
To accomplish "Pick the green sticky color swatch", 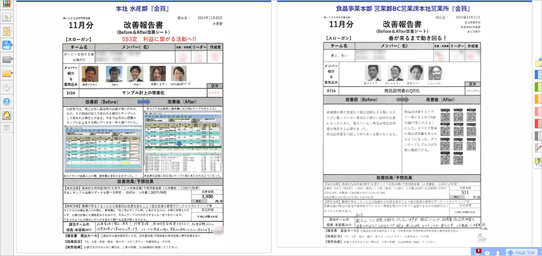I will (538, 86).
